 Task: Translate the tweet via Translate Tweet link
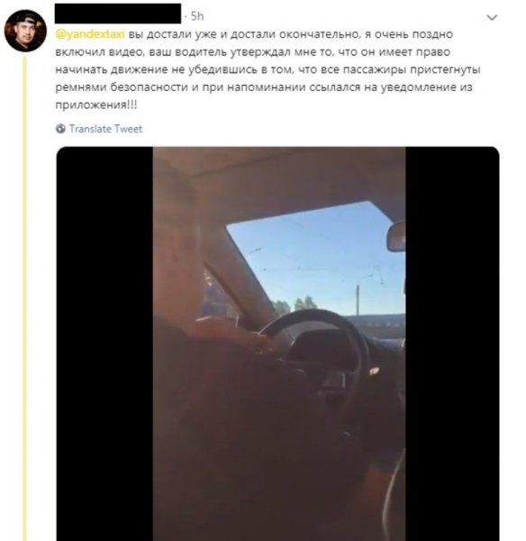105,129
